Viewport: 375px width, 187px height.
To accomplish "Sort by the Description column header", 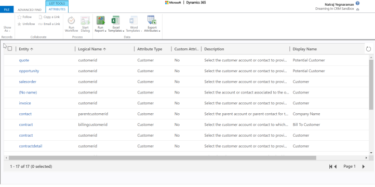I will (214, 49).
